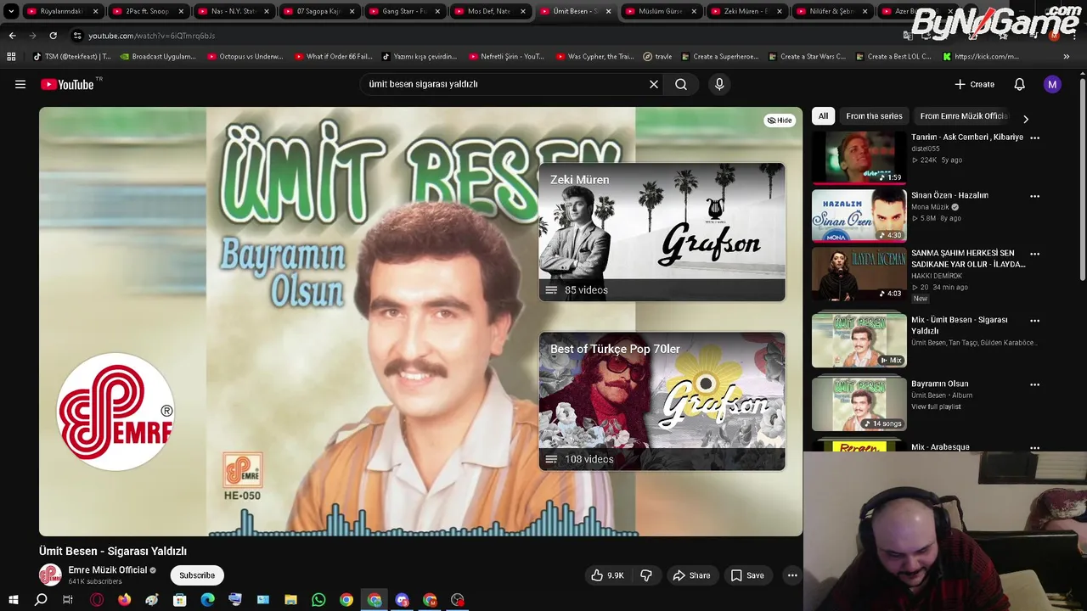Open the travle bookmark
The width and height of the screenshot is (1087, 611).
(657, 57)
